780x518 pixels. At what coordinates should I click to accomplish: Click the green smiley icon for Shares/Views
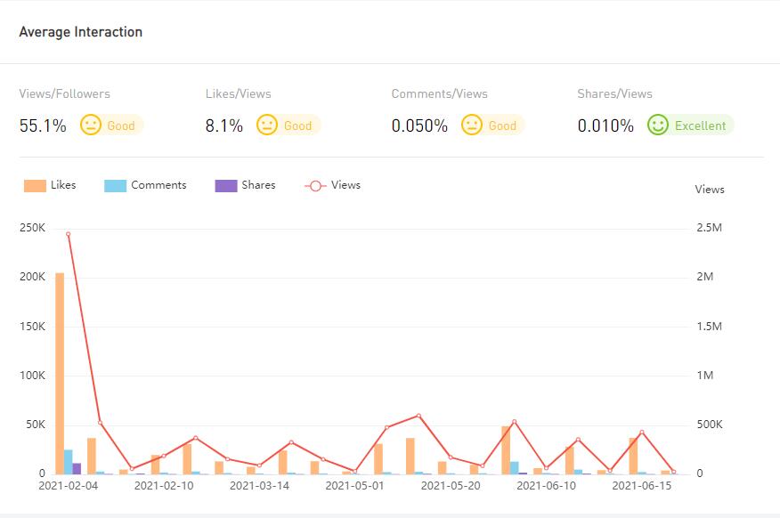click(x=658, y=125)
